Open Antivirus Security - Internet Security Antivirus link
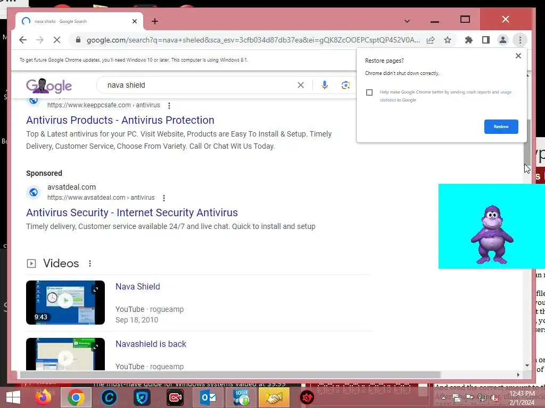Image resolution: width=545 pixels, height=408 pixels. pos(132,212)
